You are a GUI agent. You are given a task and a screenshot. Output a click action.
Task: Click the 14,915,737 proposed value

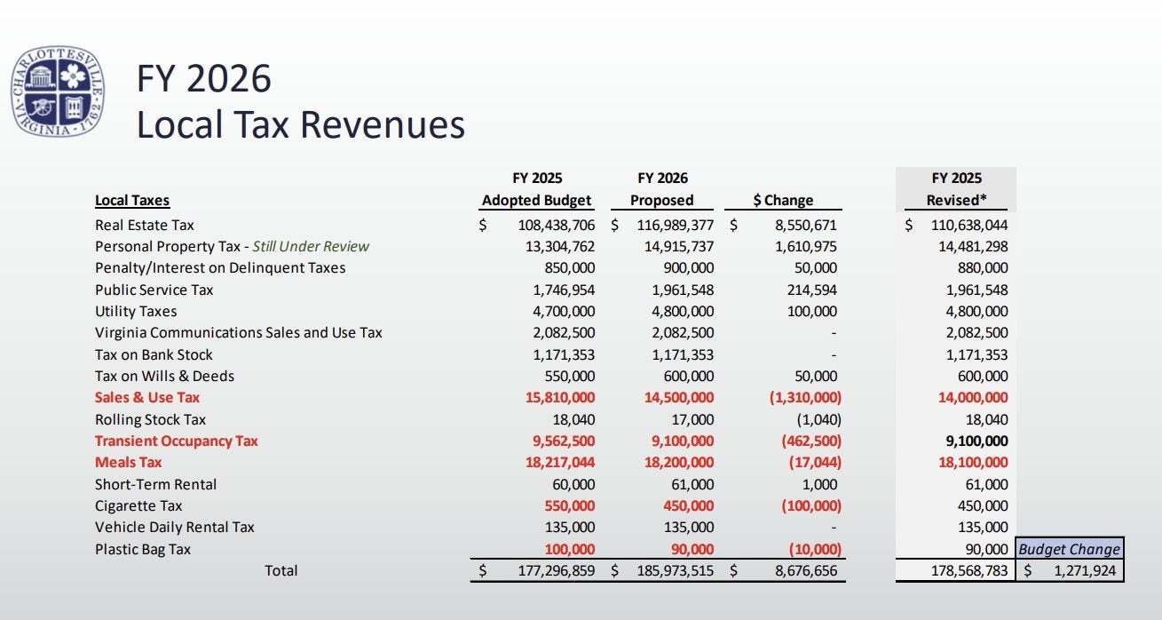coord(679,246)
